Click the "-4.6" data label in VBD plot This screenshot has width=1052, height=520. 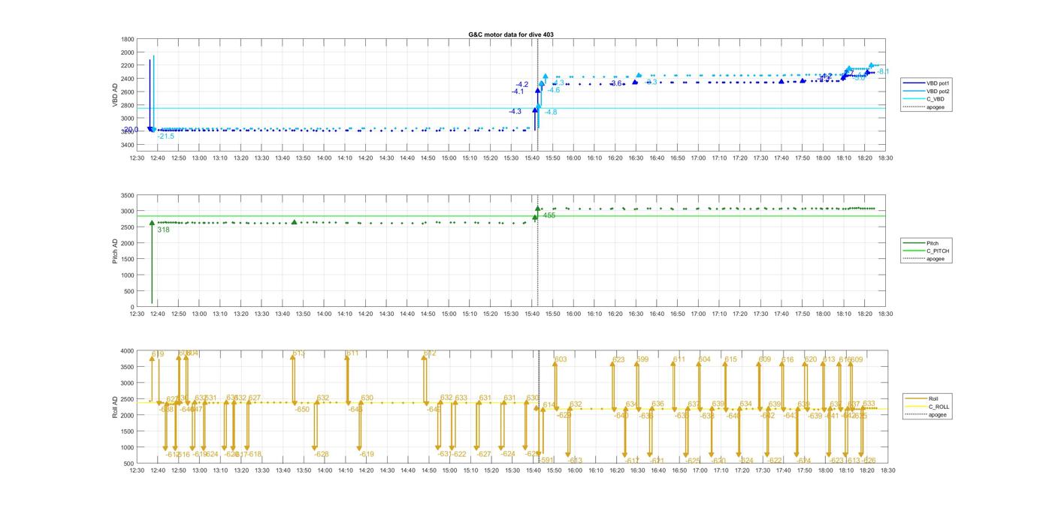[x=553, y=90]
